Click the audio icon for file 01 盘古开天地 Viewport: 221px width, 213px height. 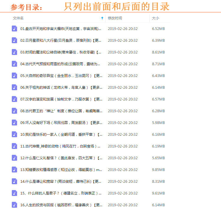[14, 28]
